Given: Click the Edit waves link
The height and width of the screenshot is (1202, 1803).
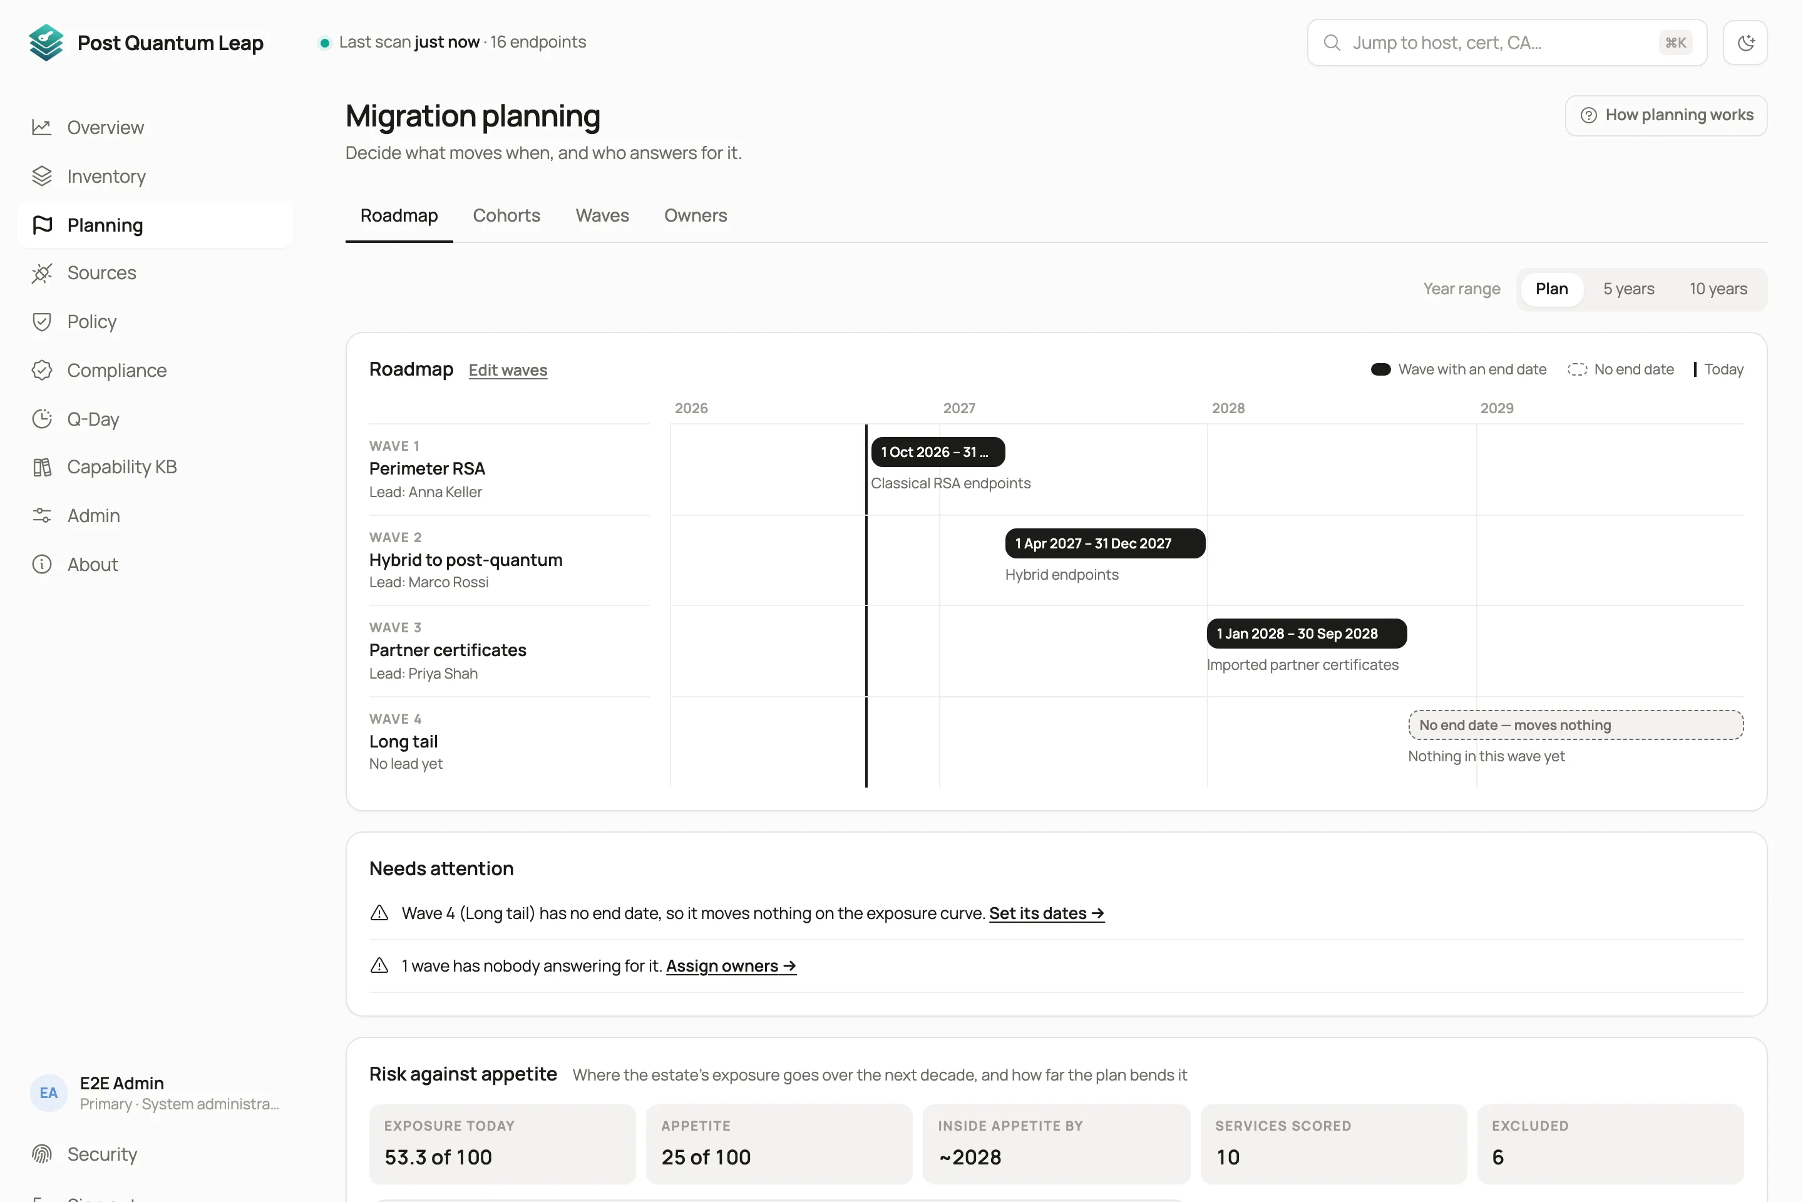Looking at the screenshot, I should (x=508, y=370).
